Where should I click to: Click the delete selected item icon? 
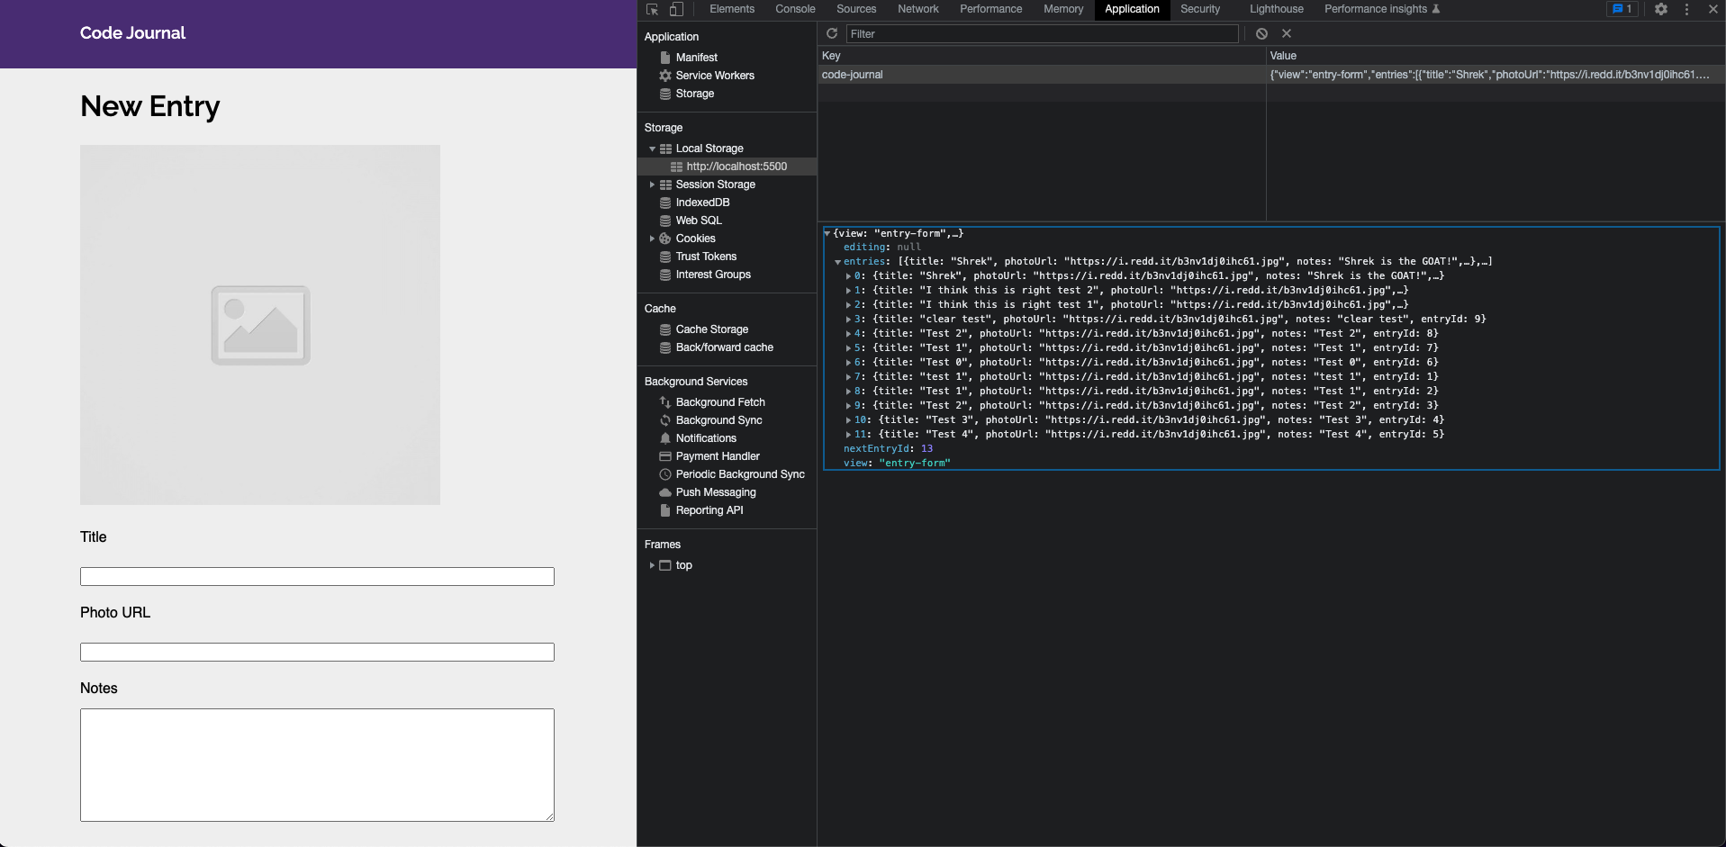(1287, 33)
